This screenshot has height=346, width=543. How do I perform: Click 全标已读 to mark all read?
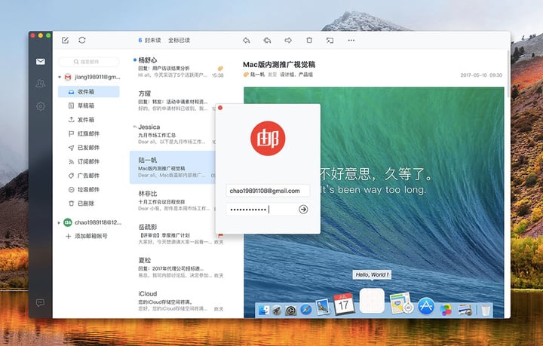click(x=179, y=40)
